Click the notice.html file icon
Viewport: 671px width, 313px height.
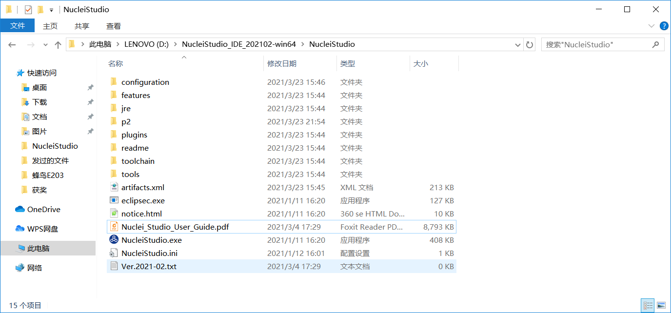tap(114, 214)
